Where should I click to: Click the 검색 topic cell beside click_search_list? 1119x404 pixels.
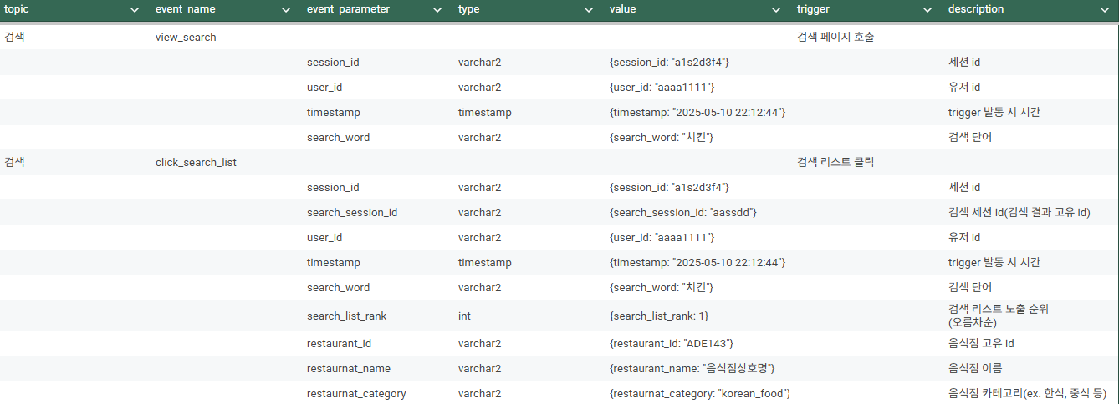click(x=15, y=163)
